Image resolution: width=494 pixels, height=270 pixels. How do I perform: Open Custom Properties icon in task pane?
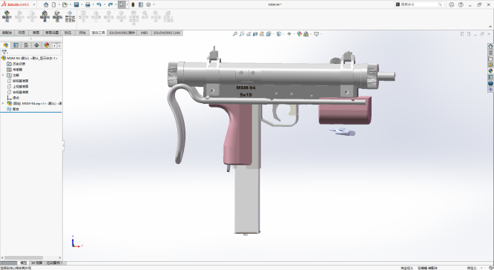tap(490, 77)
